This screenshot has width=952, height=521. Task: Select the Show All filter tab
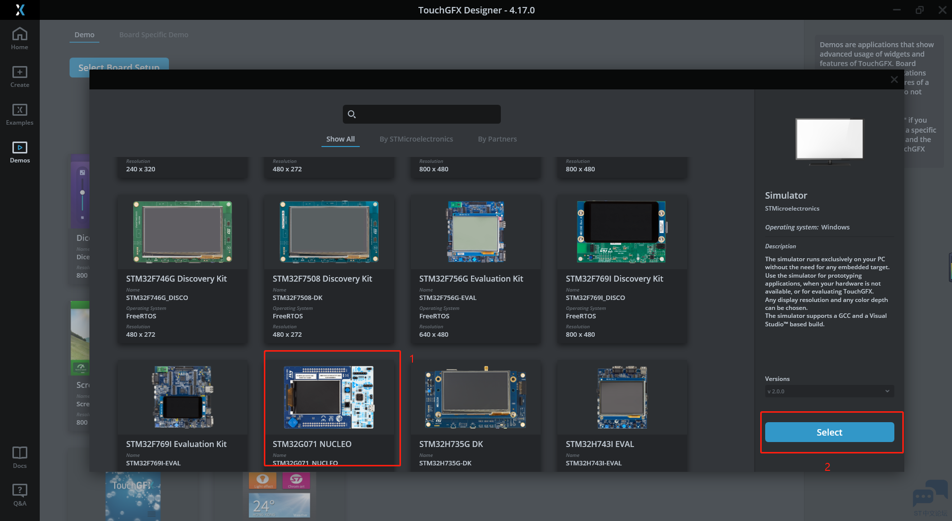click(x=340, y=139)
